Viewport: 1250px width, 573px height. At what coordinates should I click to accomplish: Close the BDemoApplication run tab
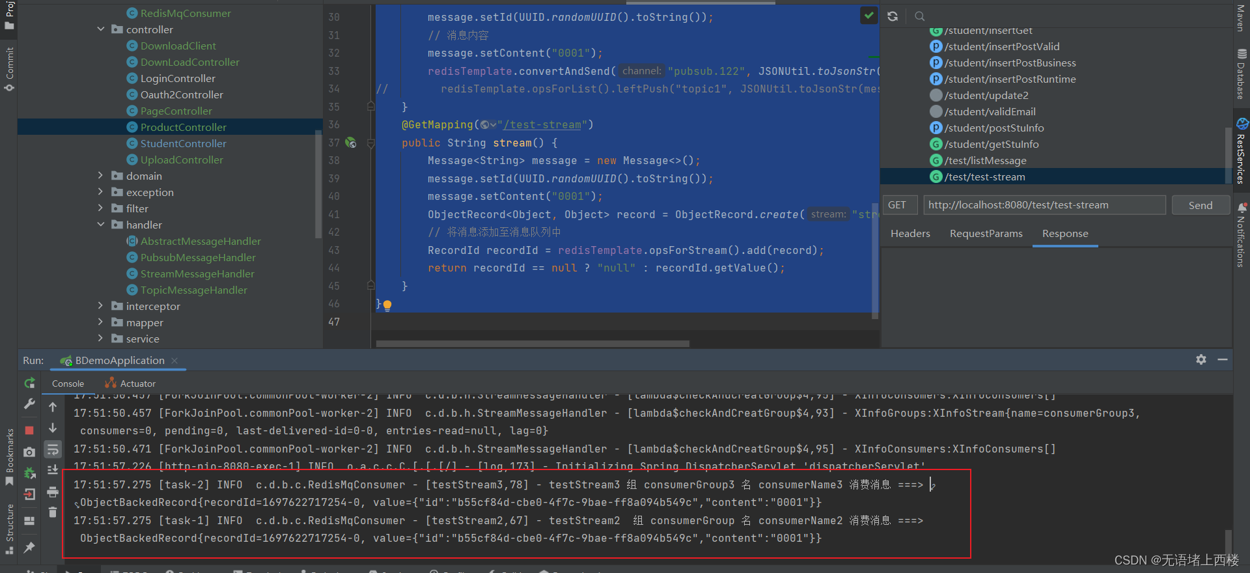tap(174, 360)
